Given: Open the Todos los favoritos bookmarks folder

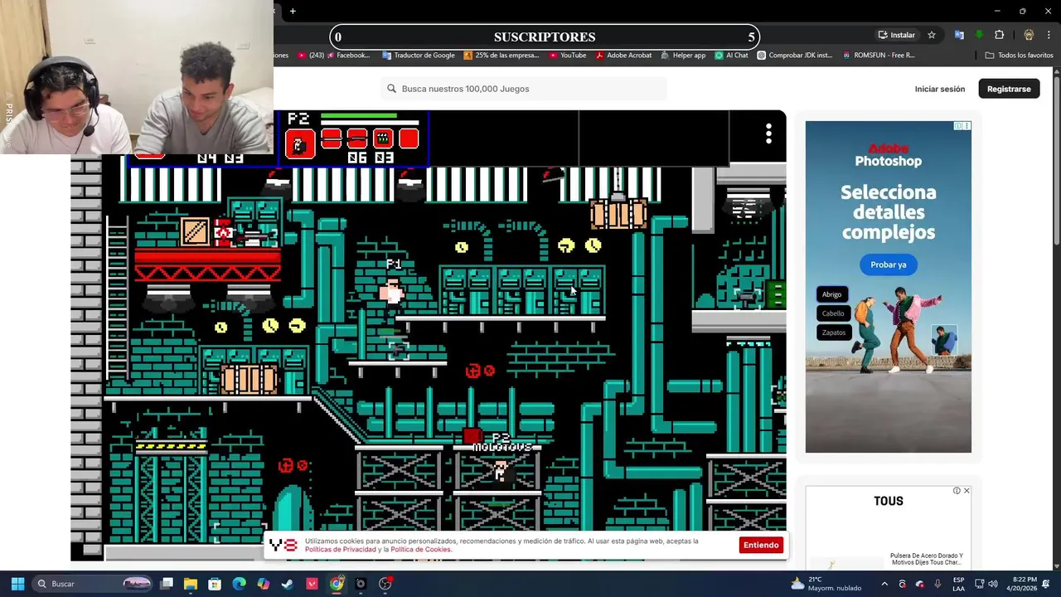Looking at the screenshot, I should point(1019,55).
